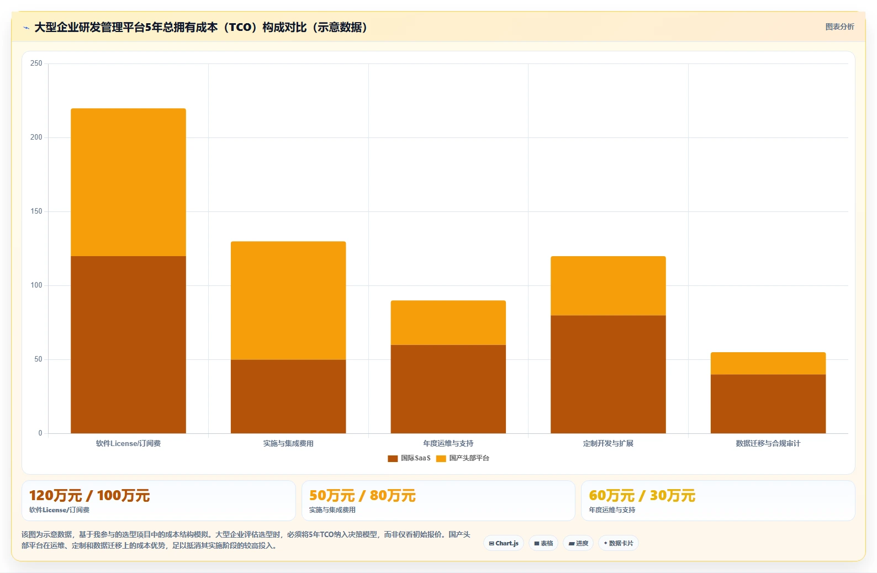Click the 图表分析 label in header

[x=839, y=26]
